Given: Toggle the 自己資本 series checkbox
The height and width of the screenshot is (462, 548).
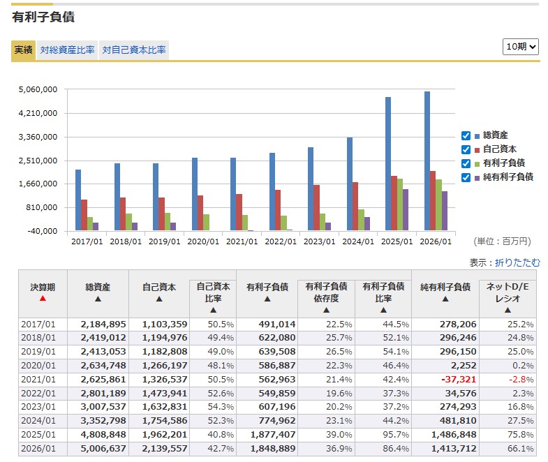Looking at the screenshot, I should click(466, 149).
